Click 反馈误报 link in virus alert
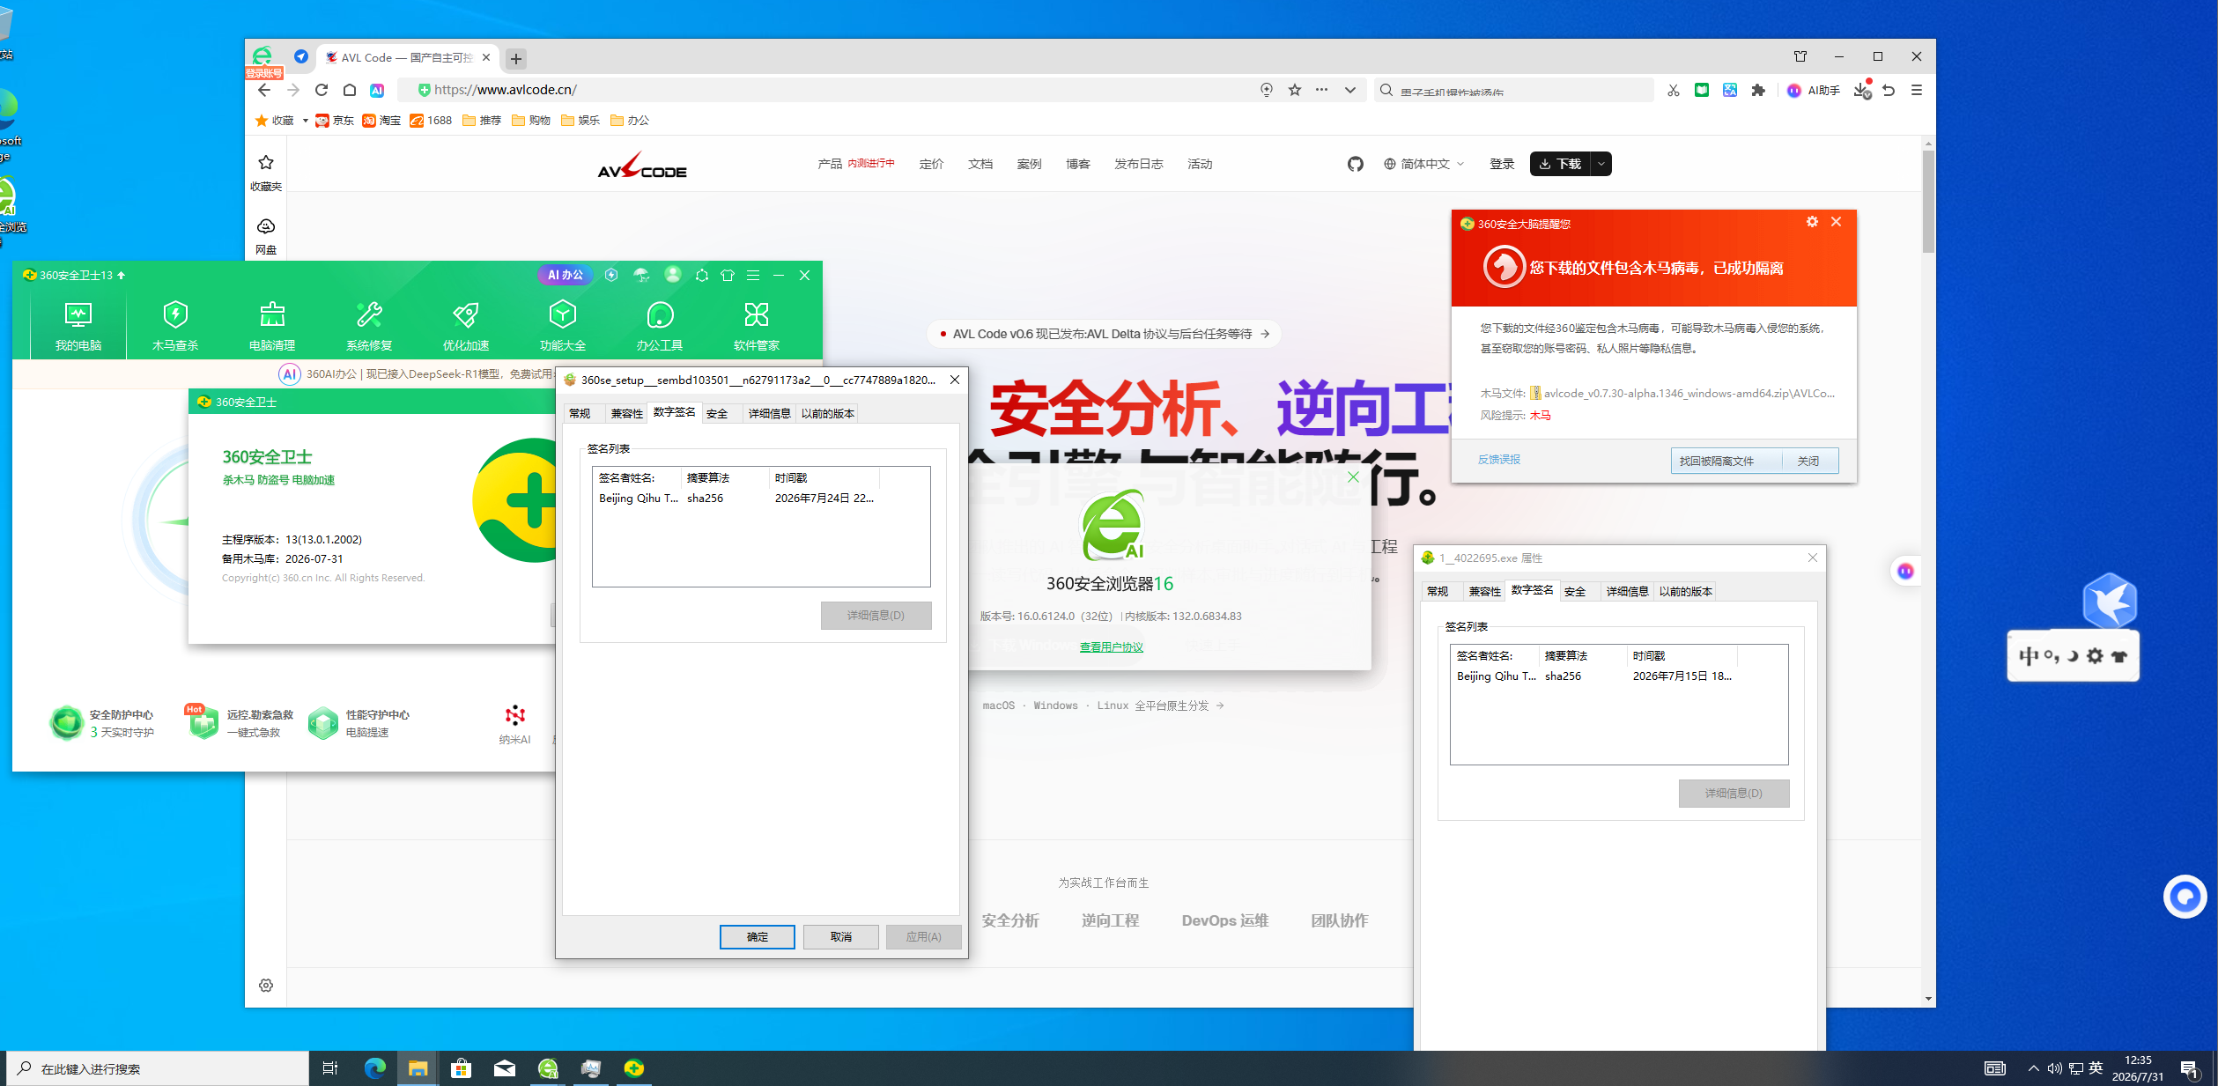This screenshot has height=1086, width=2218. [x=1499, y=460]
